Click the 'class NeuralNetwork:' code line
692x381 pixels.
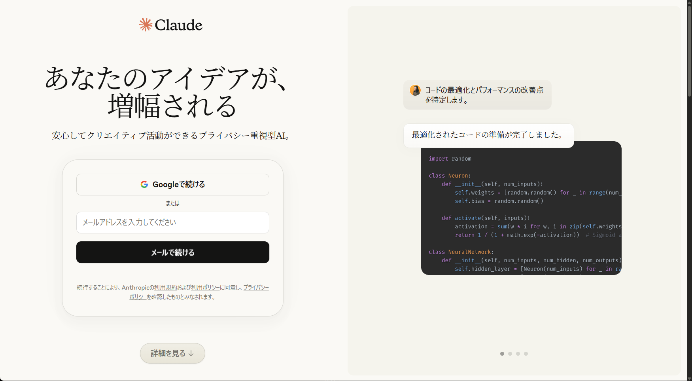point(461,252)
